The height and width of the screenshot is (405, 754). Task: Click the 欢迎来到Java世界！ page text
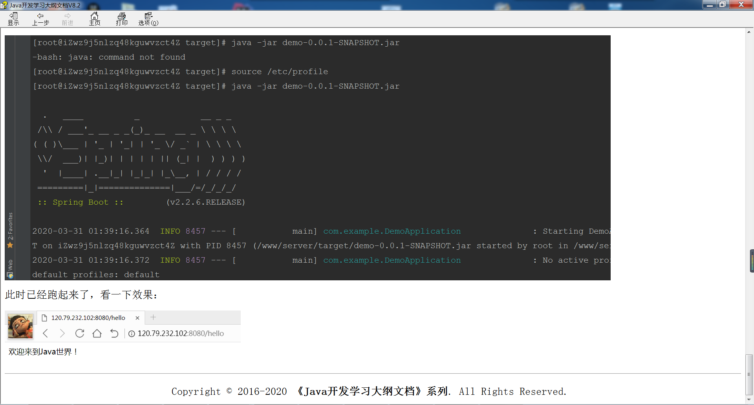click(x=43, y=352)
